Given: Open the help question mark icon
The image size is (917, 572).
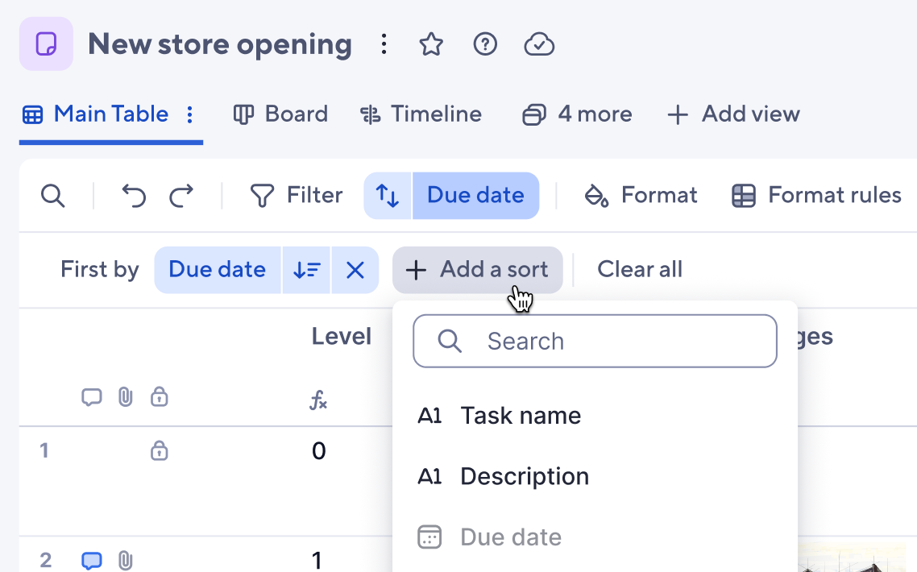Looking at the screenshot, I should (x=485, y=44).
